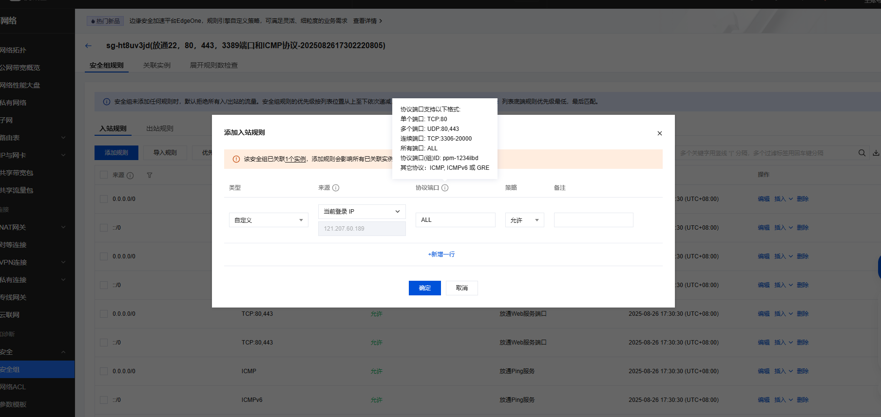This screenshot has width=881, height=417.
Task: Click the download icon beside search box
Action: pyautogui.click(x=876, y=153)
